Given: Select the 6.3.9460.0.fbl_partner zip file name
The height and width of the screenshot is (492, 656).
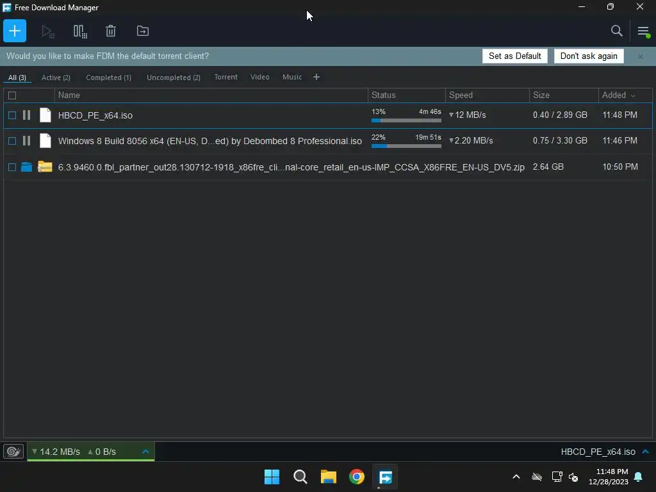Looking at the screenshot, I should [291, 167].
